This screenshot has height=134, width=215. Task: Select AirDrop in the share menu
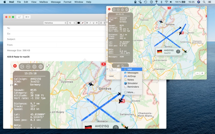[x=132, y=76]
